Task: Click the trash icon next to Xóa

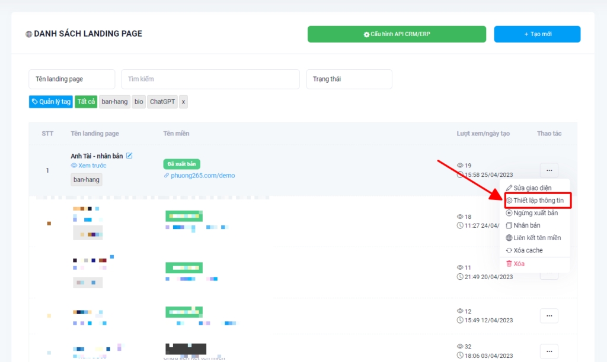Action: tap(509, 264)
